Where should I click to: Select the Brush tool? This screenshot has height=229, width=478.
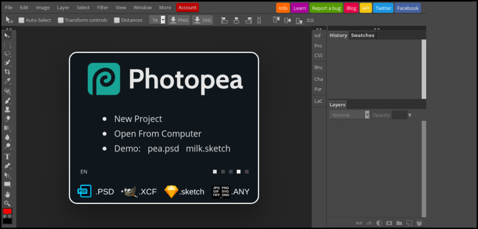click(x=7, y=100)
